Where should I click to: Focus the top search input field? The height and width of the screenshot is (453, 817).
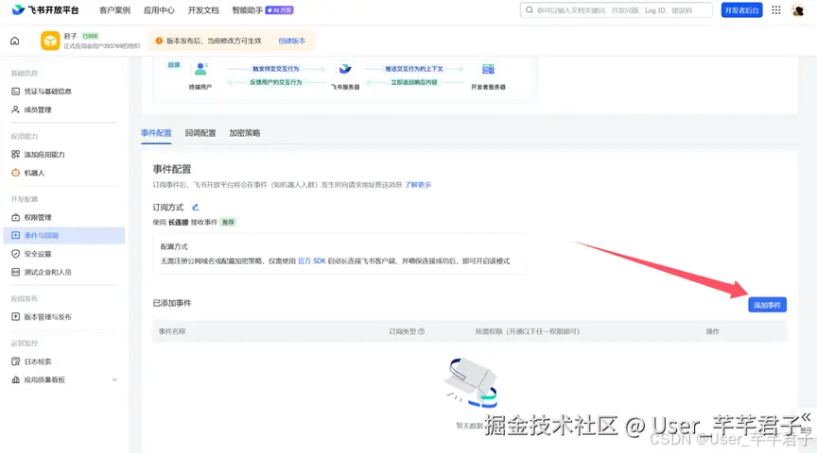(x=617, y=9)
